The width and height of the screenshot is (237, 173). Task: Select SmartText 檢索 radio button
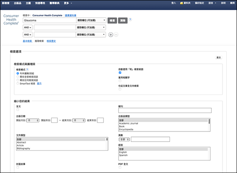point(18,84)
